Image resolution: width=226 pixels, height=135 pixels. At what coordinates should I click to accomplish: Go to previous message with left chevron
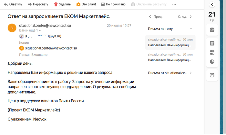coord(150,17)
